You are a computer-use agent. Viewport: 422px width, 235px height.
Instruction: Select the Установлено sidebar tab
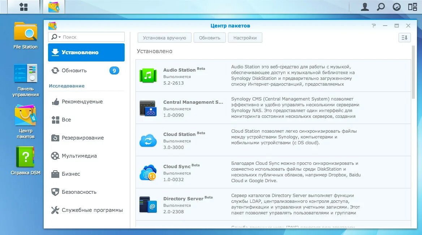click(x=86, y=52)
